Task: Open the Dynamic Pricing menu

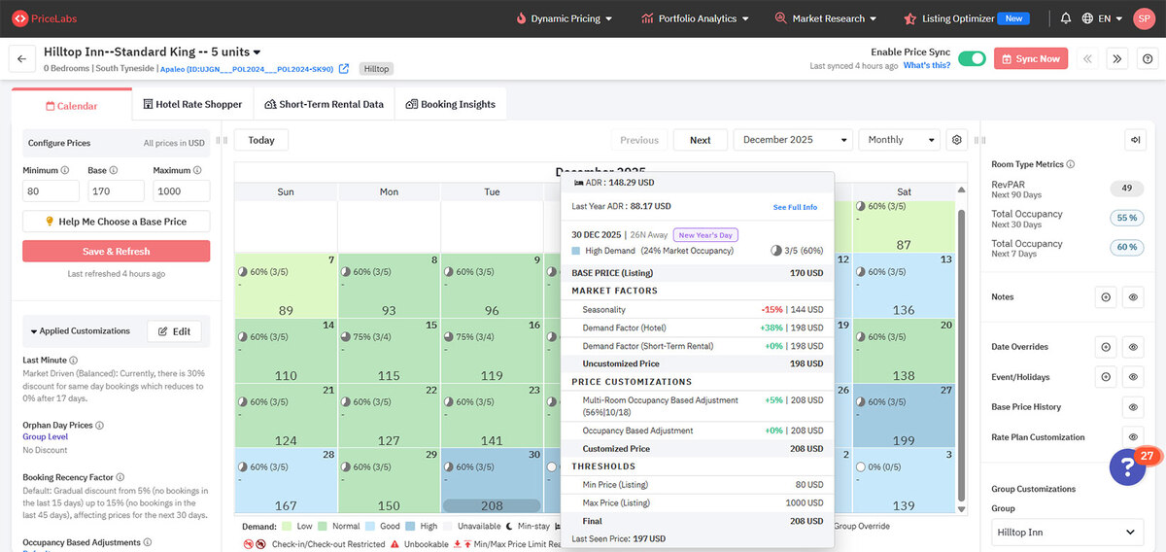Action: coord(564,18)
